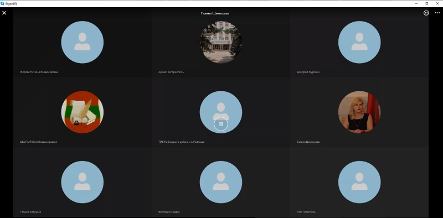The height and width of the screenshot is (218, 443).
Task: Click the Галина Шленскова call title at top
Action: pos(215,13)
